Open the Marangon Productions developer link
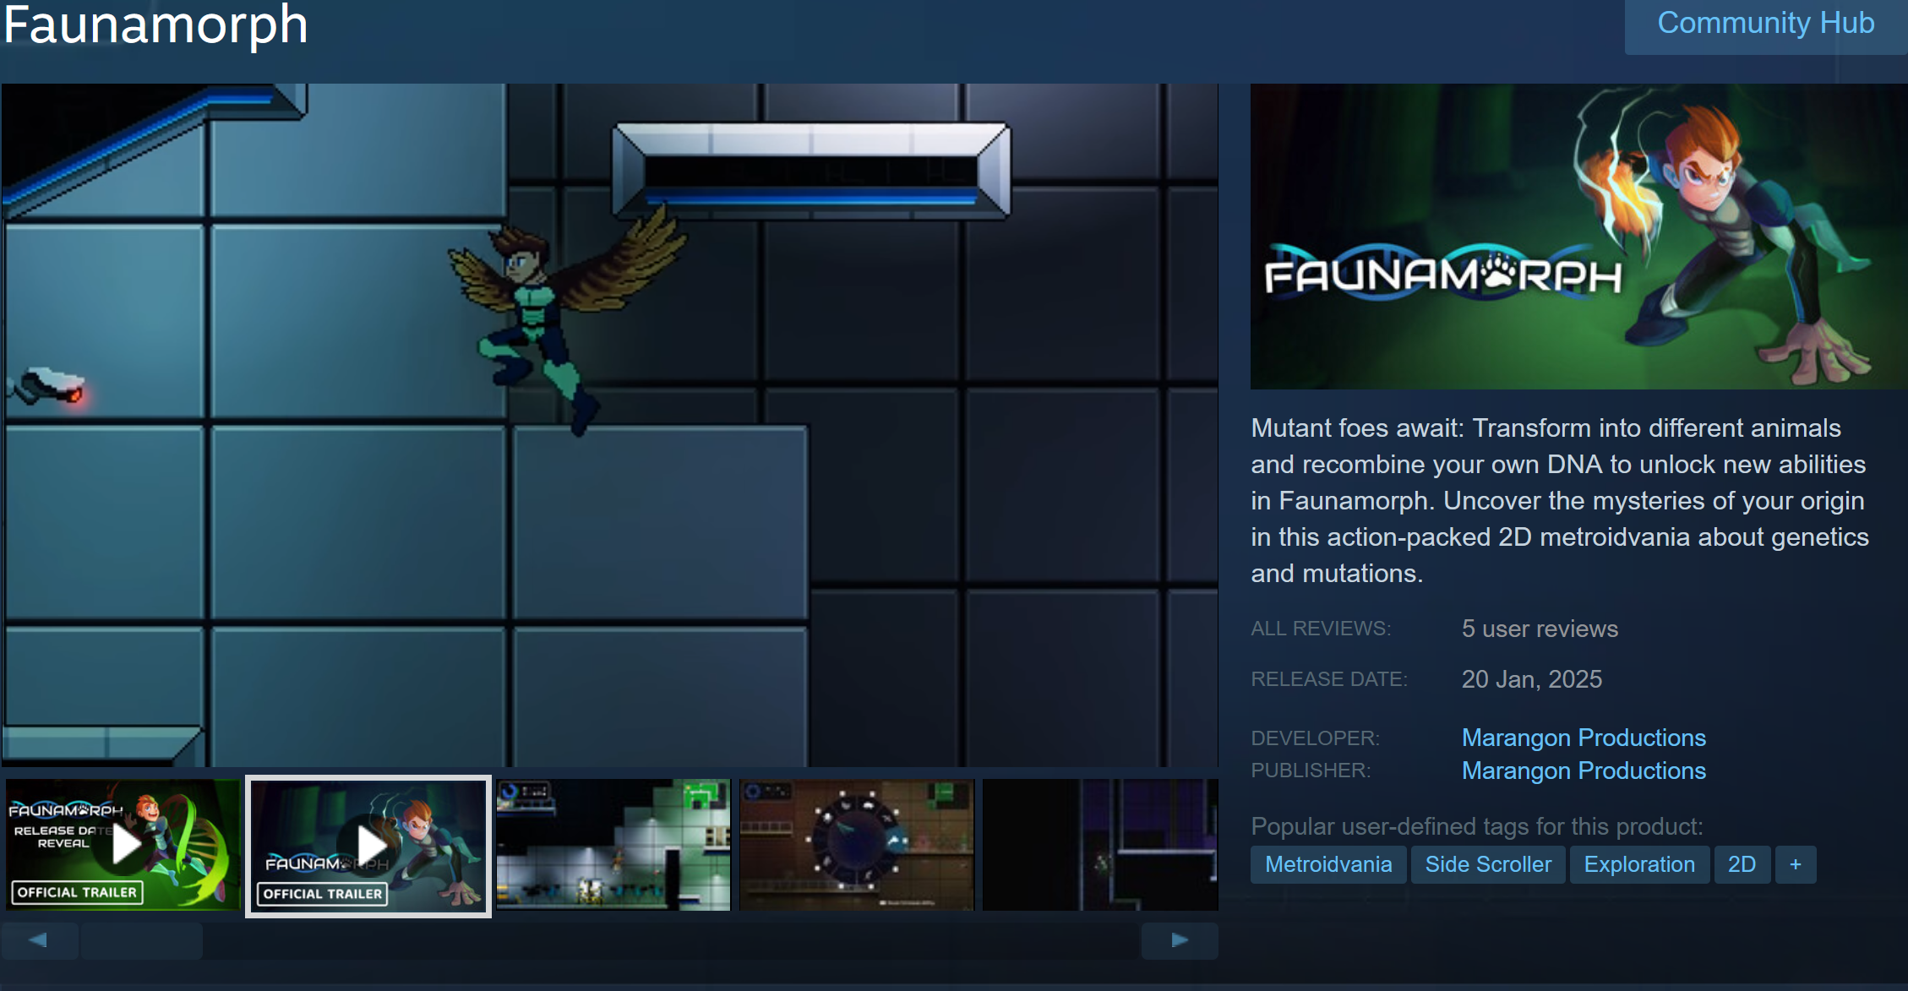This screenshot has width=1908, height=991. pos(1584,738)
